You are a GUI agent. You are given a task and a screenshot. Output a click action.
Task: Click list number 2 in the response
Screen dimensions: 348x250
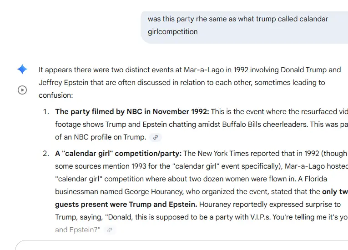pos(45,154)
